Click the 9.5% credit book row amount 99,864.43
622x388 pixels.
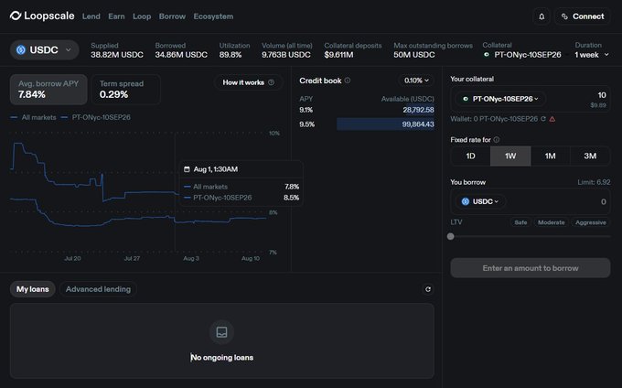[418, 124]
